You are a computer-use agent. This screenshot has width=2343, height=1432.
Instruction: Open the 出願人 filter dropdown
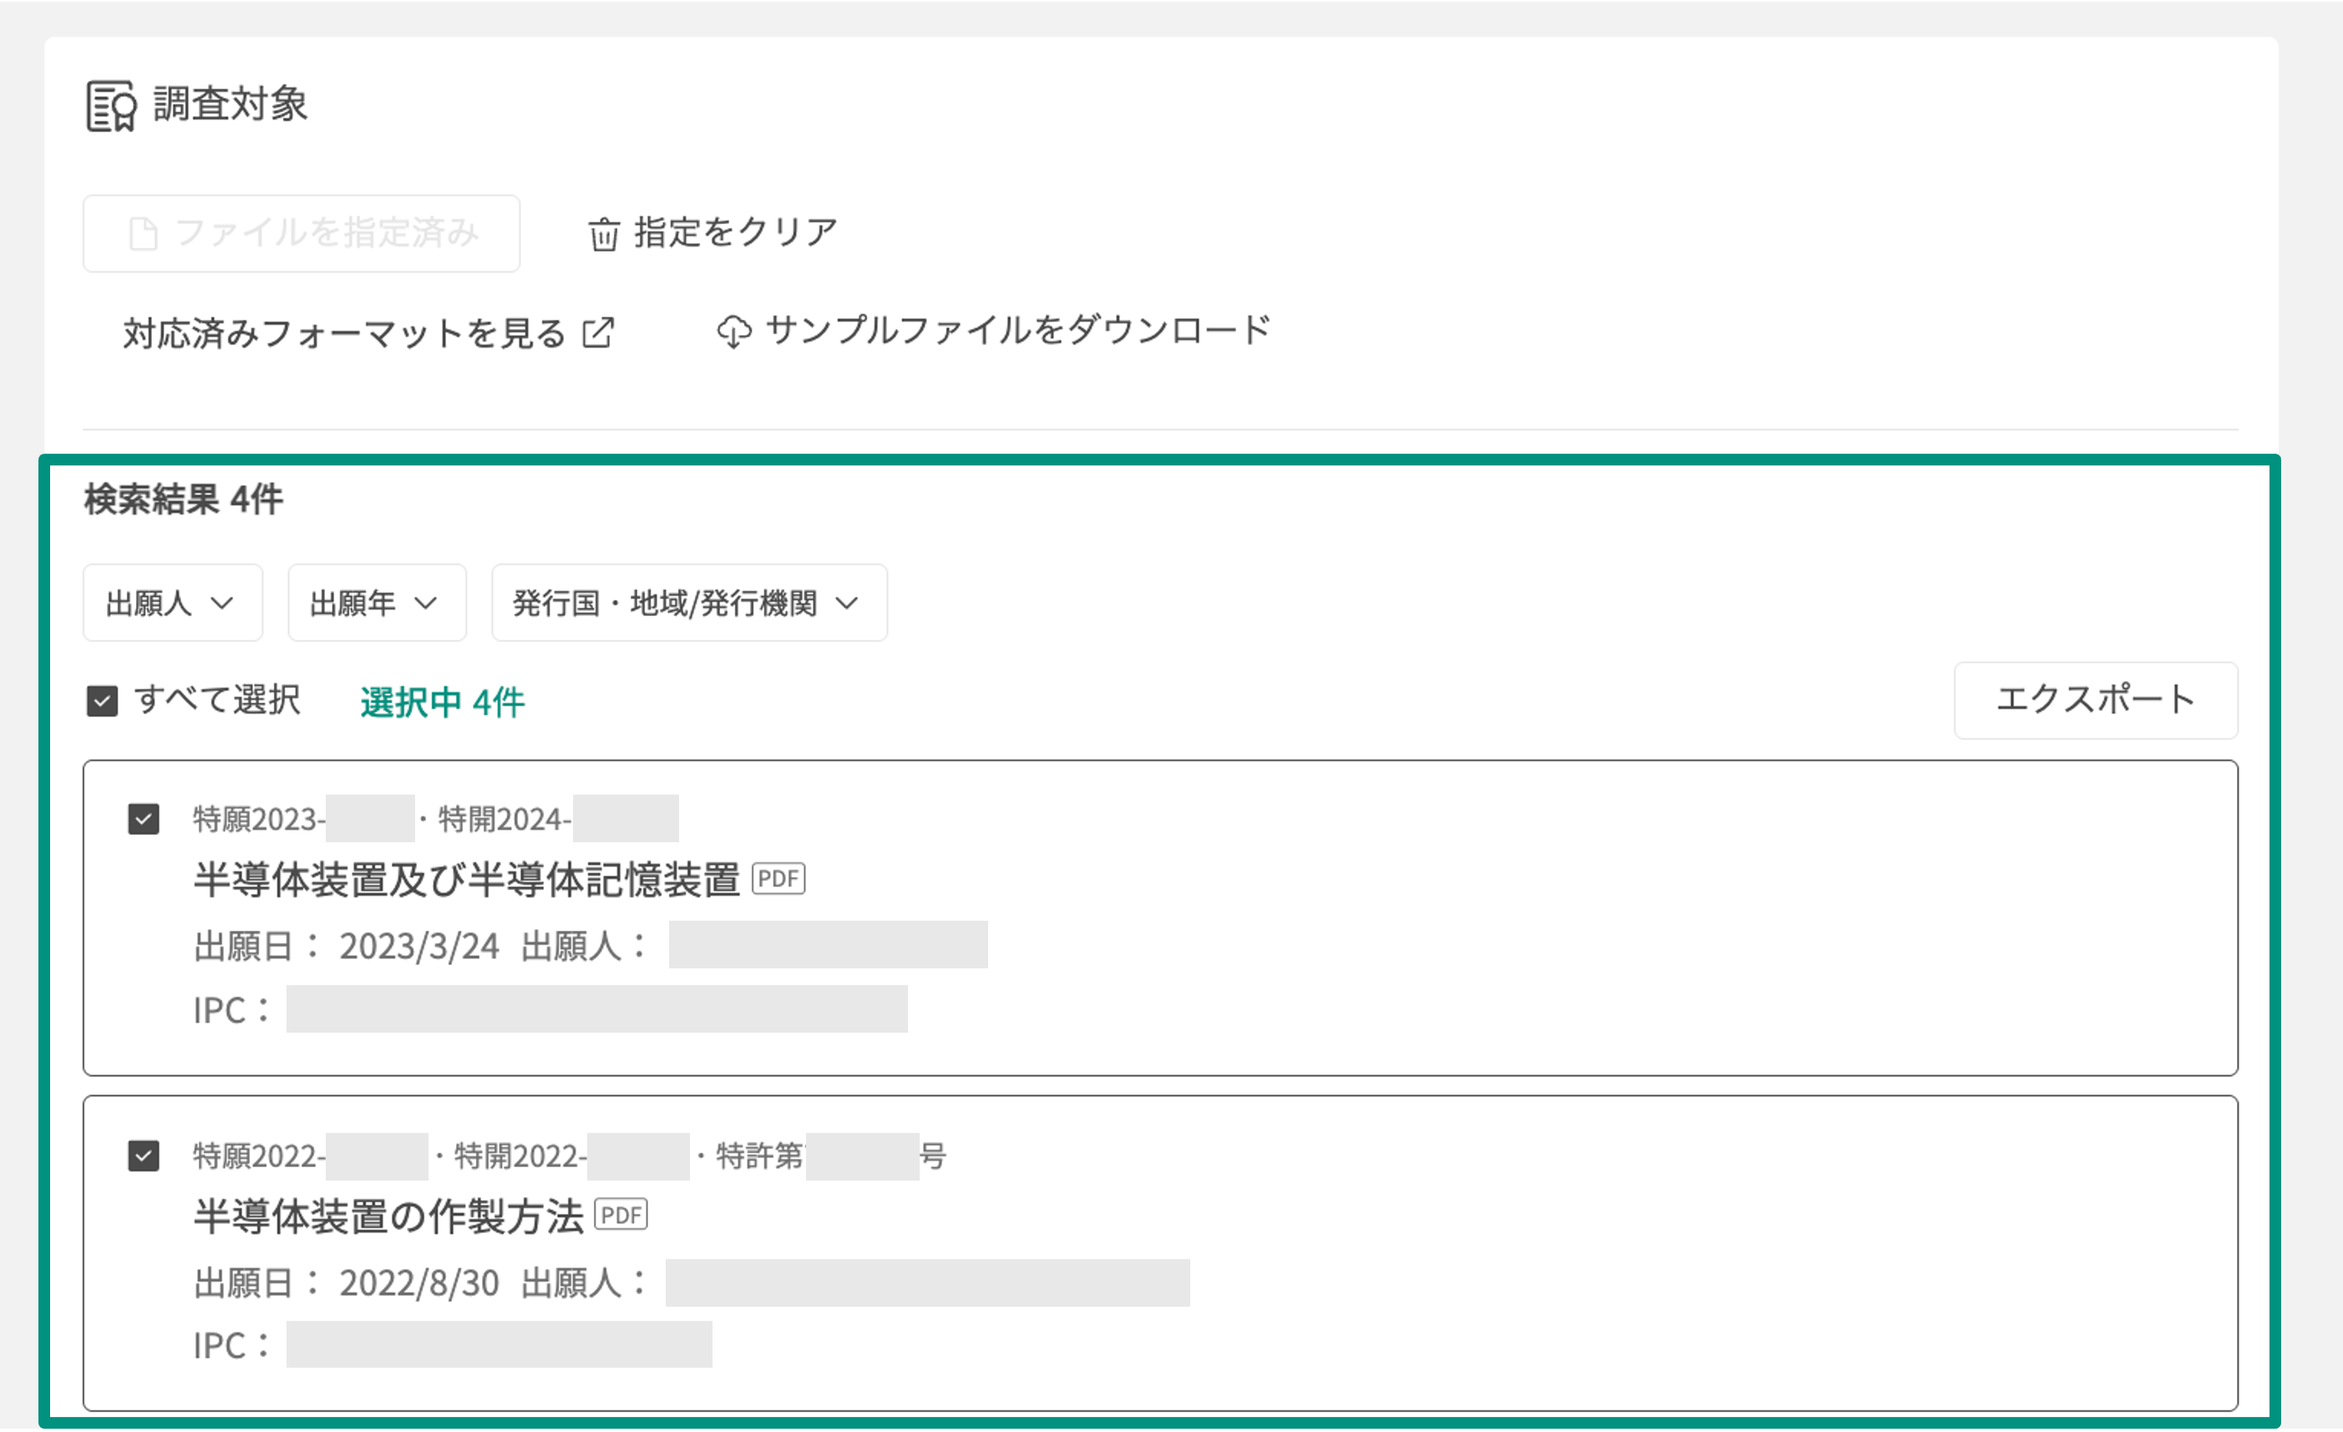173,603
